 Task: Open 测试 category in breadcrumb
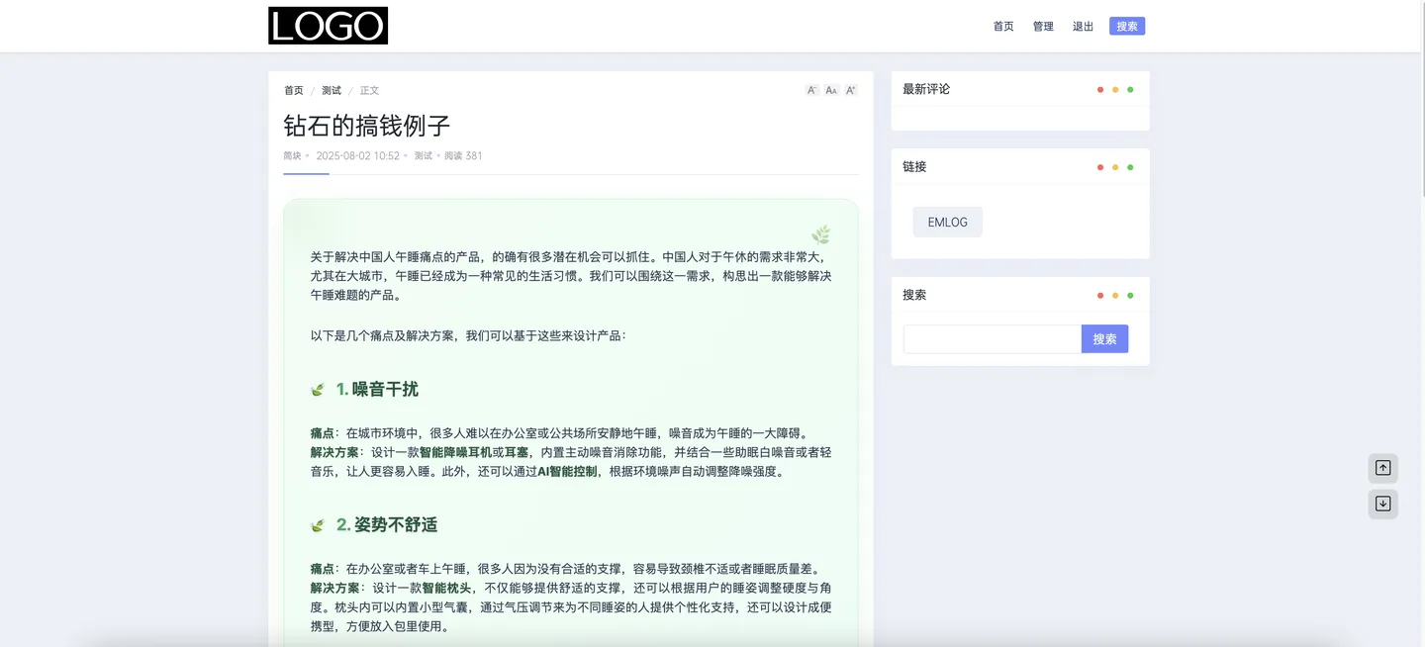(332, 90)
